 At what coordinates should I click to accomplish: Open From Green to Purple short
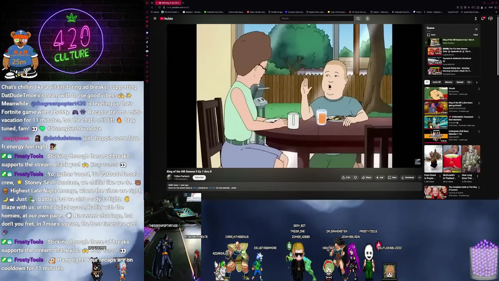tap(433, 159)
